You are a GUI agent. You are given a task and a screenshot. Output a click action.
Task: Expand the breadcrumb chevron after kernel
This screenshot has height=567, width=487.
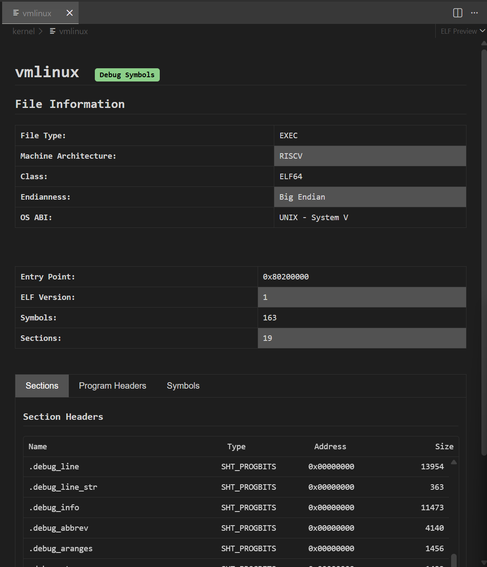point(41,31)
